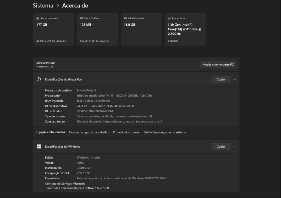
Task: Click the Armazenamento storage icon
Action: click(x=38, y=18)
